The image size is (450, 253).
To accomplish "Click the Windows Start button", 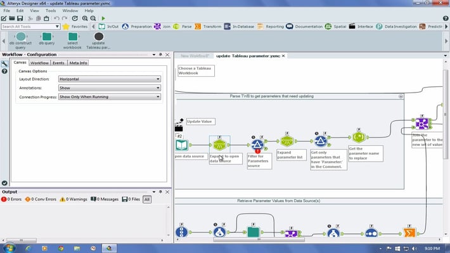I will tap(9, 248).
